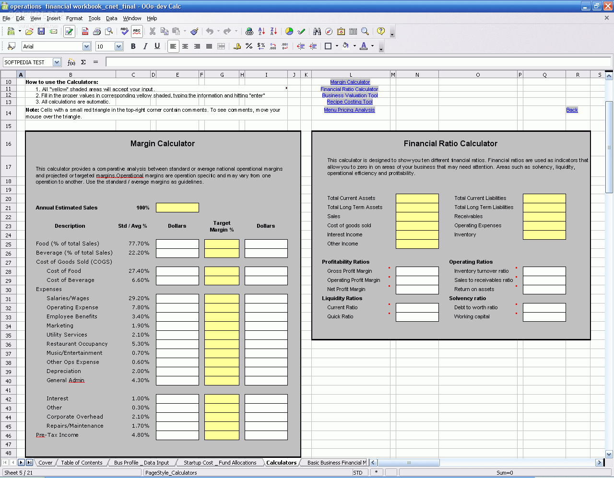Open a document with the folder icon

[x=29, y=31]
